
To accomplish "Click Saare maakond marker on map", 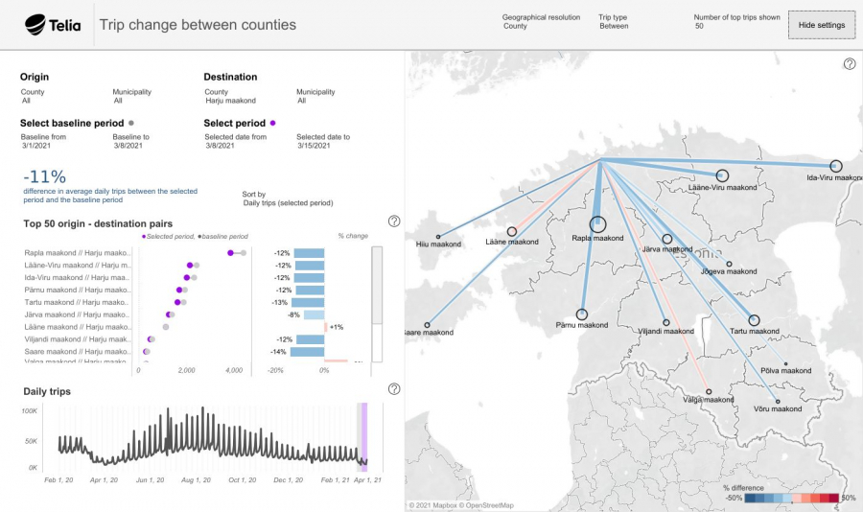I will tap(427, 325).
